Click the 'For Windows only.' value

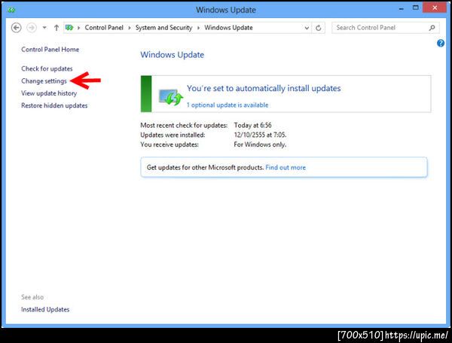pyautogui.click(x=260, y=144)
